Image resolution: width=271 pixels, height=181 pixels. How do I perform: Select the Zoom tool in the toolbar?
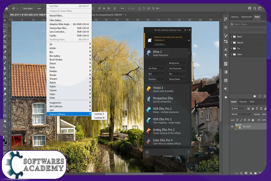(x=5, y=126)
